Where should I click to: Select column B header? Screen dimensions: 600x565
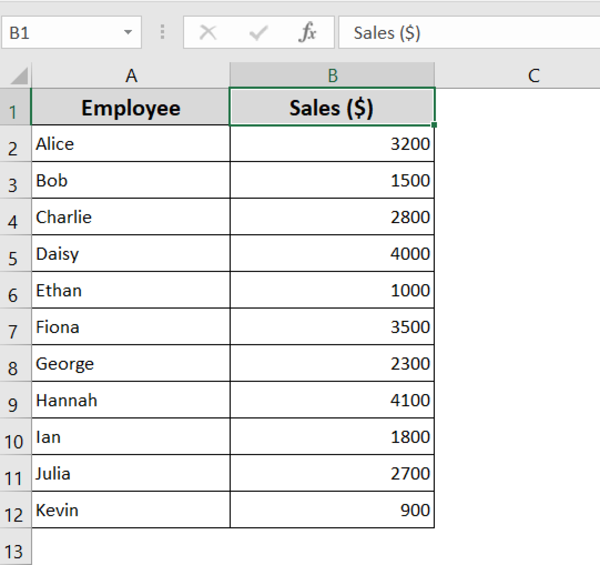point(332,76)
